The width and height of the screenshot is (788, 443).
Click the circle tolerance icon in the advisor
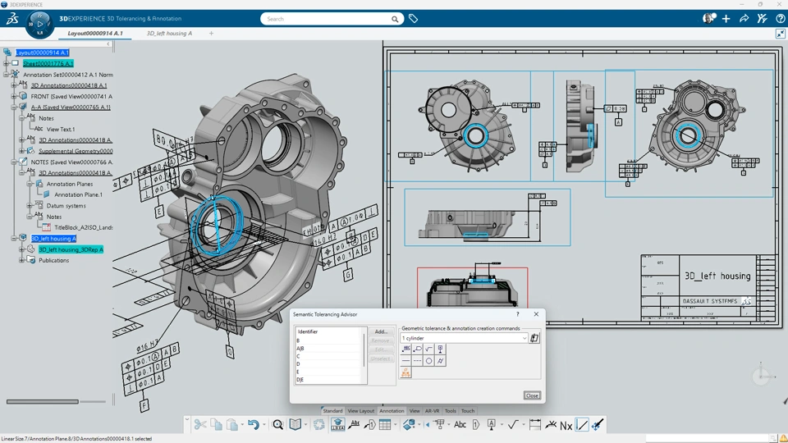click(x=429, y=361)
